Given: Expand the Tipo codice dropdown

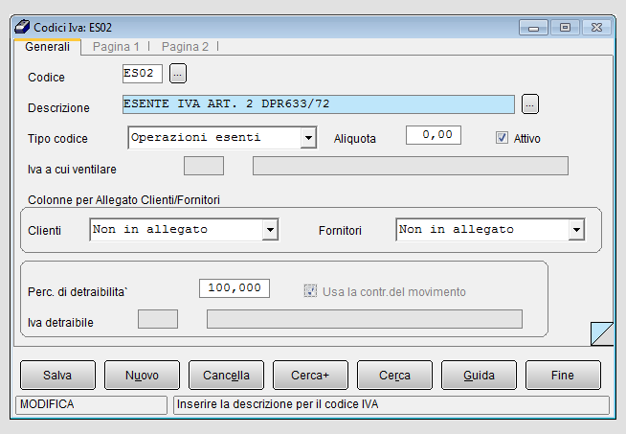Looking at the screenshot, I should 308,138.
